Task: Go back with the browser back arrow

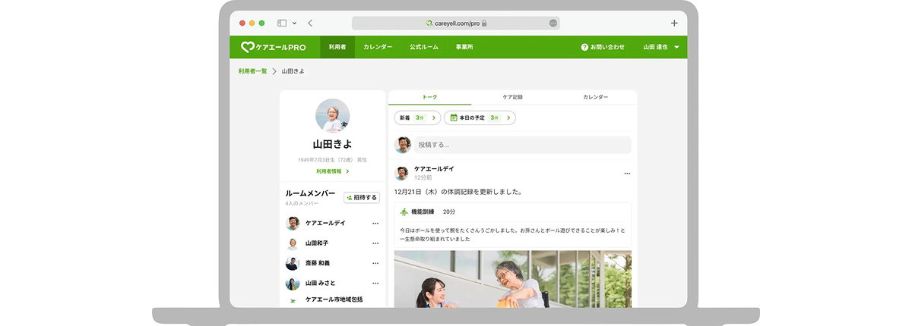Action: coord(310,24)
